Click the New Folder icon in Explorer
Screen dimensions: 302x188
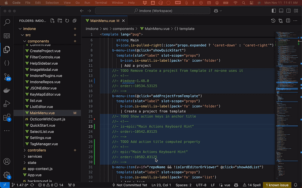(60, 21)
